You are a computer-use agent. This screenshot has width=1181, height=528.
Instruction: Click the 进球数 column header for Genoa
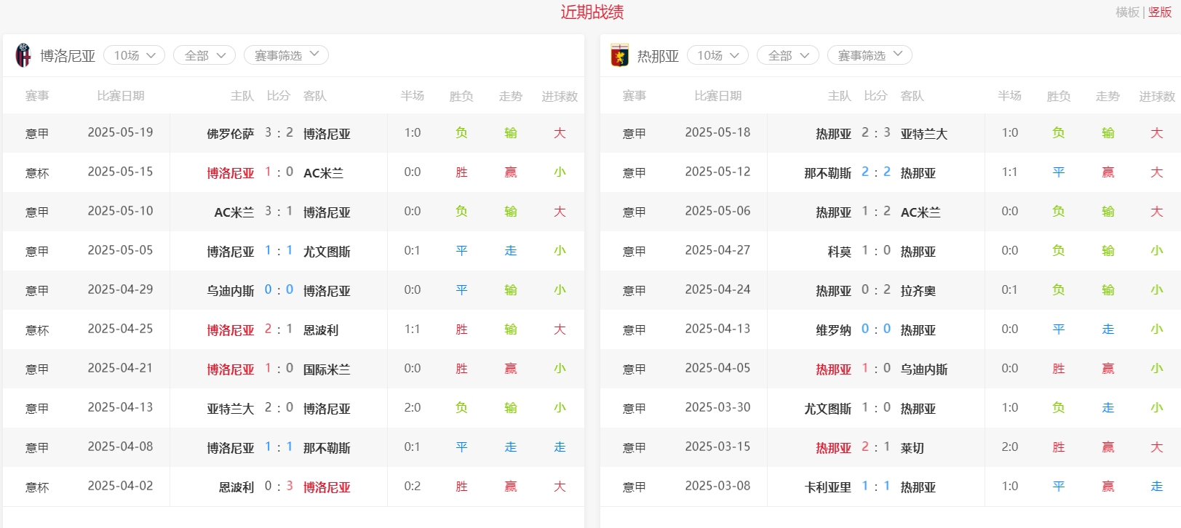point(1156,96)
